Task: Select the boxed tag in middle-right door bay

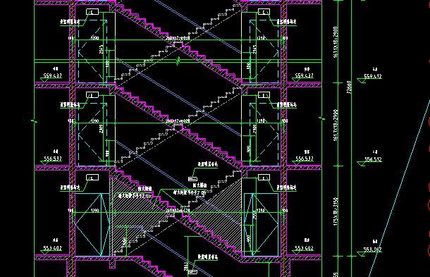Action: (264, 95)
